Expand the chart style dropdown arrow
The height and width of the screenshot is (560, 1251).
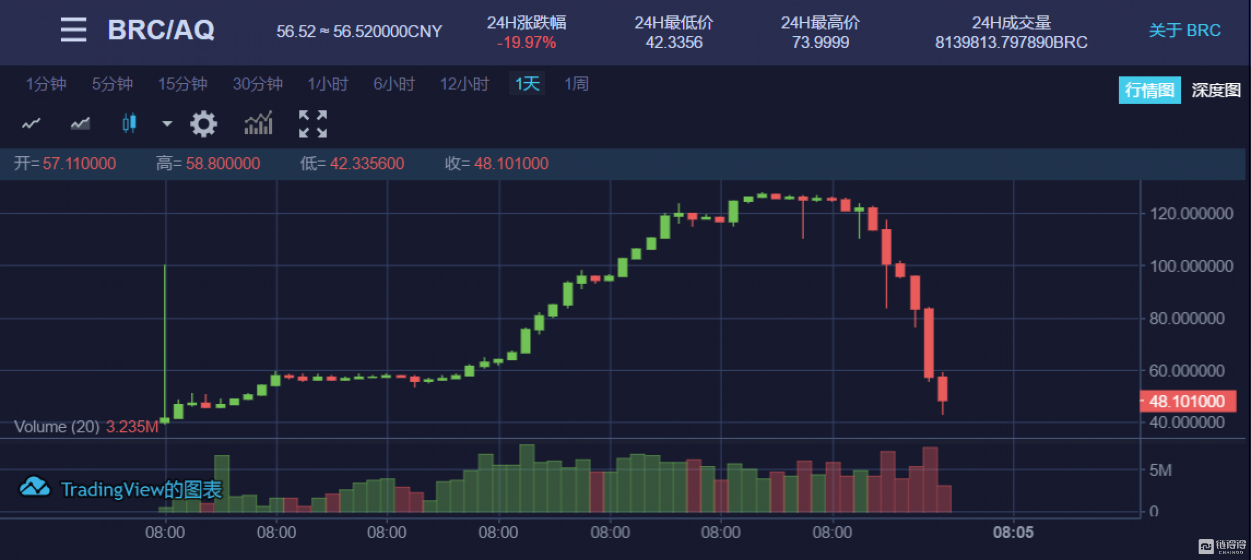coord(167,123)
